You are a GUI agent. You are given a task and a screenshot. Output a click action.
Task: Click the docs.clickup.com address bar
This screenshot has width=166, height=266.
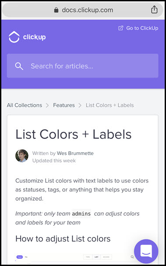click(x=83, y=10)
